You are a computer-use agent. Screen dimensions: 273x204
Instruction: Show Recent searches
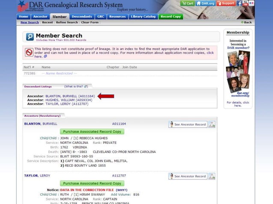click(x=47, y=22)
